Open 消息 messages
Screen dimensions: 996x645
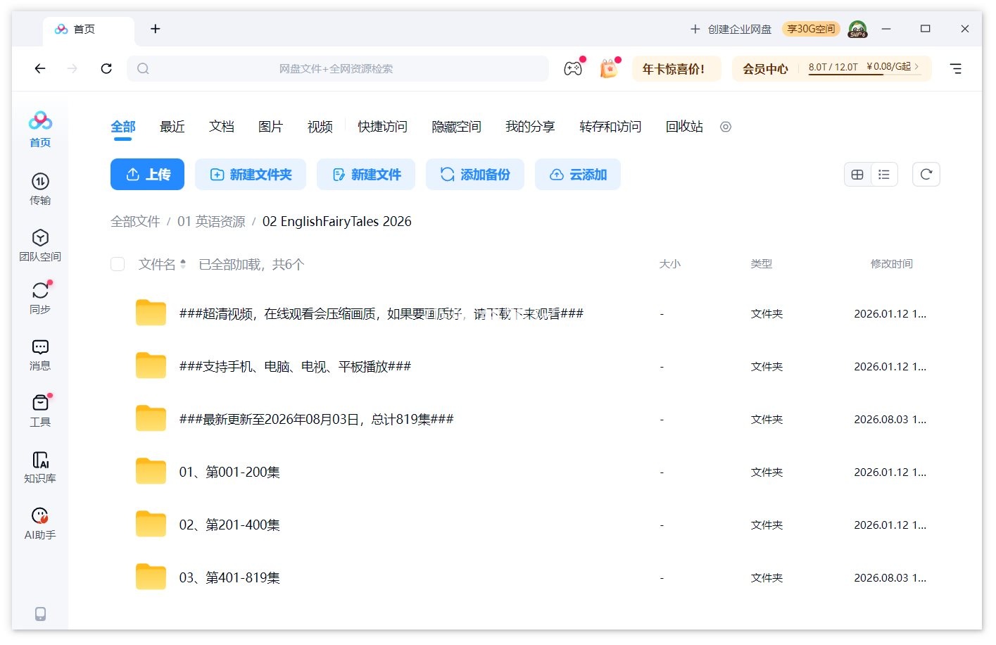(x=40, y=354)
